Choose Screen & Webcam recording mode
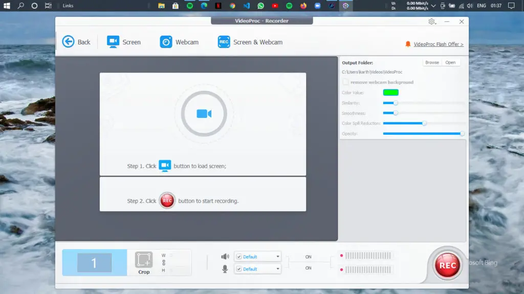The height and width of the screenshot is (294, 524). (x=250, y=42)
